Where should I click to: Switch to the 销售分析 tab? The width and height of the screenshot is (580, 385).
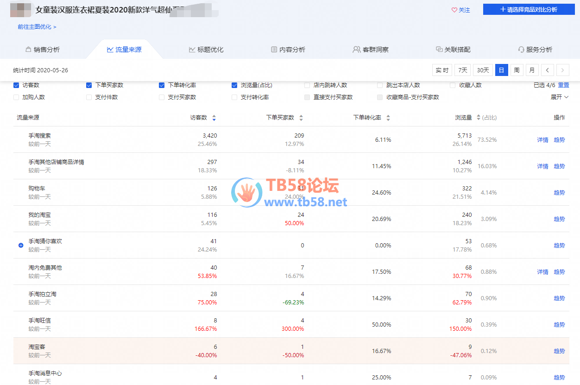[42, 50]
